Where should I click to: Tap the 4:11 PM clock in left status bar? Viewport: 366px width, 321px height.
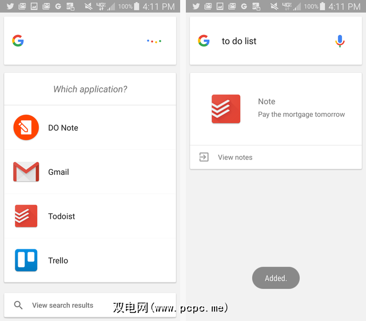point(159,6)
